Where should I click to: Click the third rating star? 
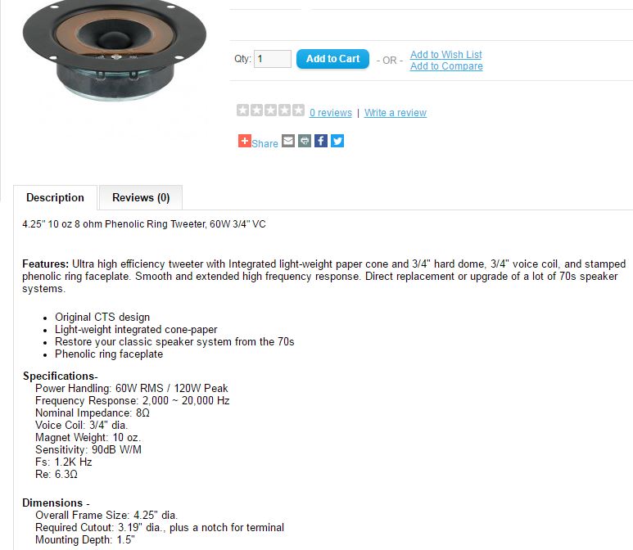(270, 110)
